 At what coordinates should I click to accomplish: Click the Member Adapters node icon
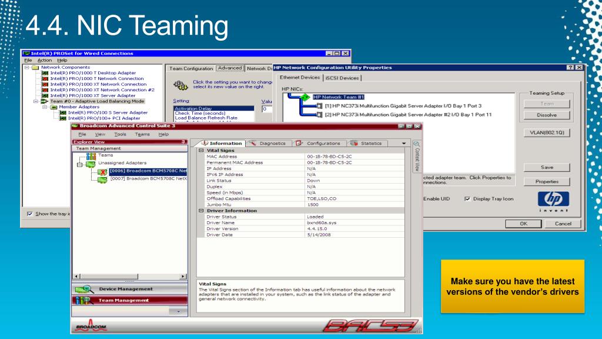[x=53, y=107]
